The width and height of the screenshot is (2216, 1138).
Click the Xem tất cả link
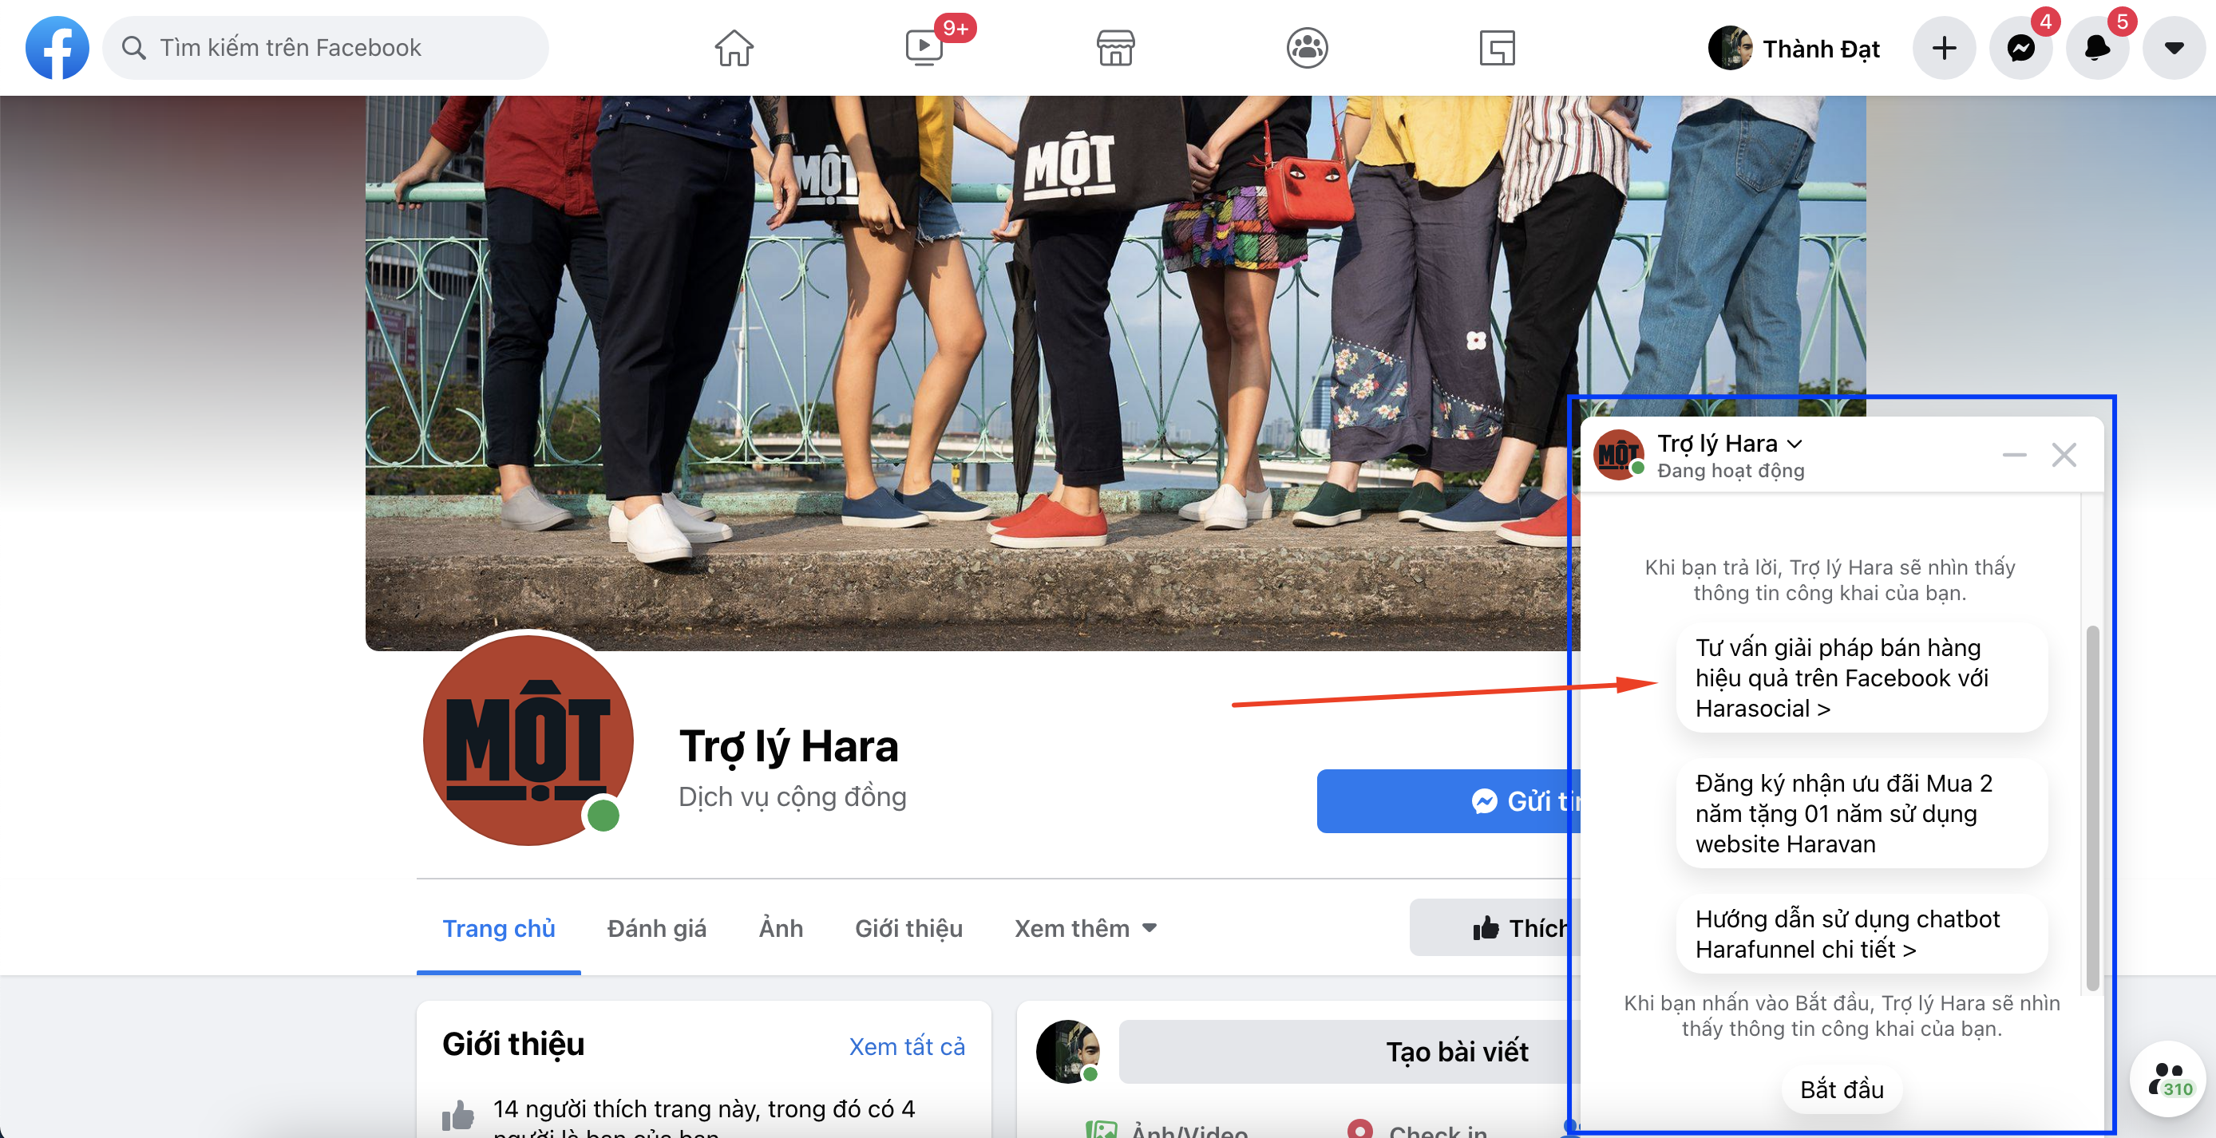pyautogui.click(x=906, y=1046)
